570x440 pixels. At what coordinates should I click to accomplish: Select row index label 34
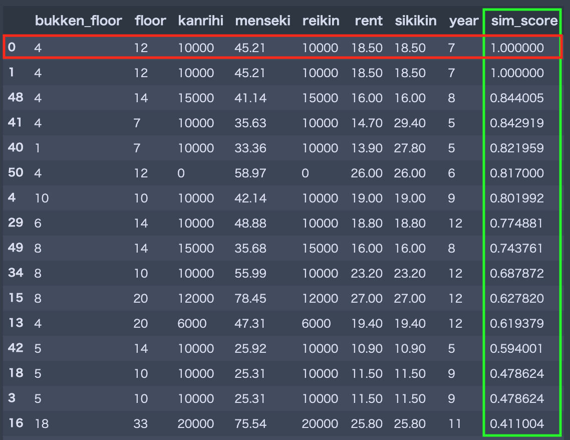[x=15, y=272]
